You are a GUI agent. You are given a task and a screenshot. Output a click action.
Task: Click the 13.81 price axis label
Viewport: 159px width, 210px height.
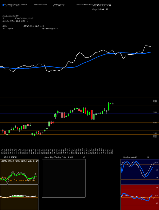coord(155,123)
